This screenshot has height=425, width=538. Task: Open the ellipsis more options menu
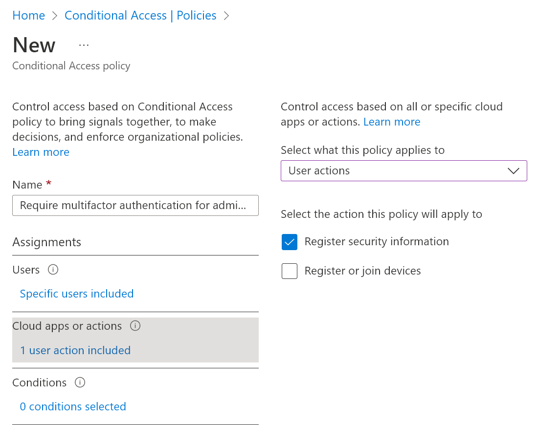[84, 45]
